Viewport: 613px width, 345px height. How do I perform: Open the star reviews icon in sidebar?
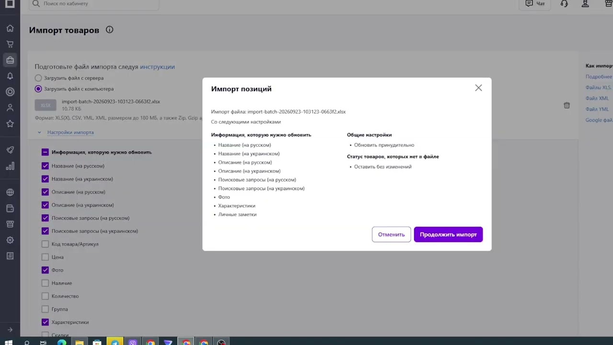[10, 124]
